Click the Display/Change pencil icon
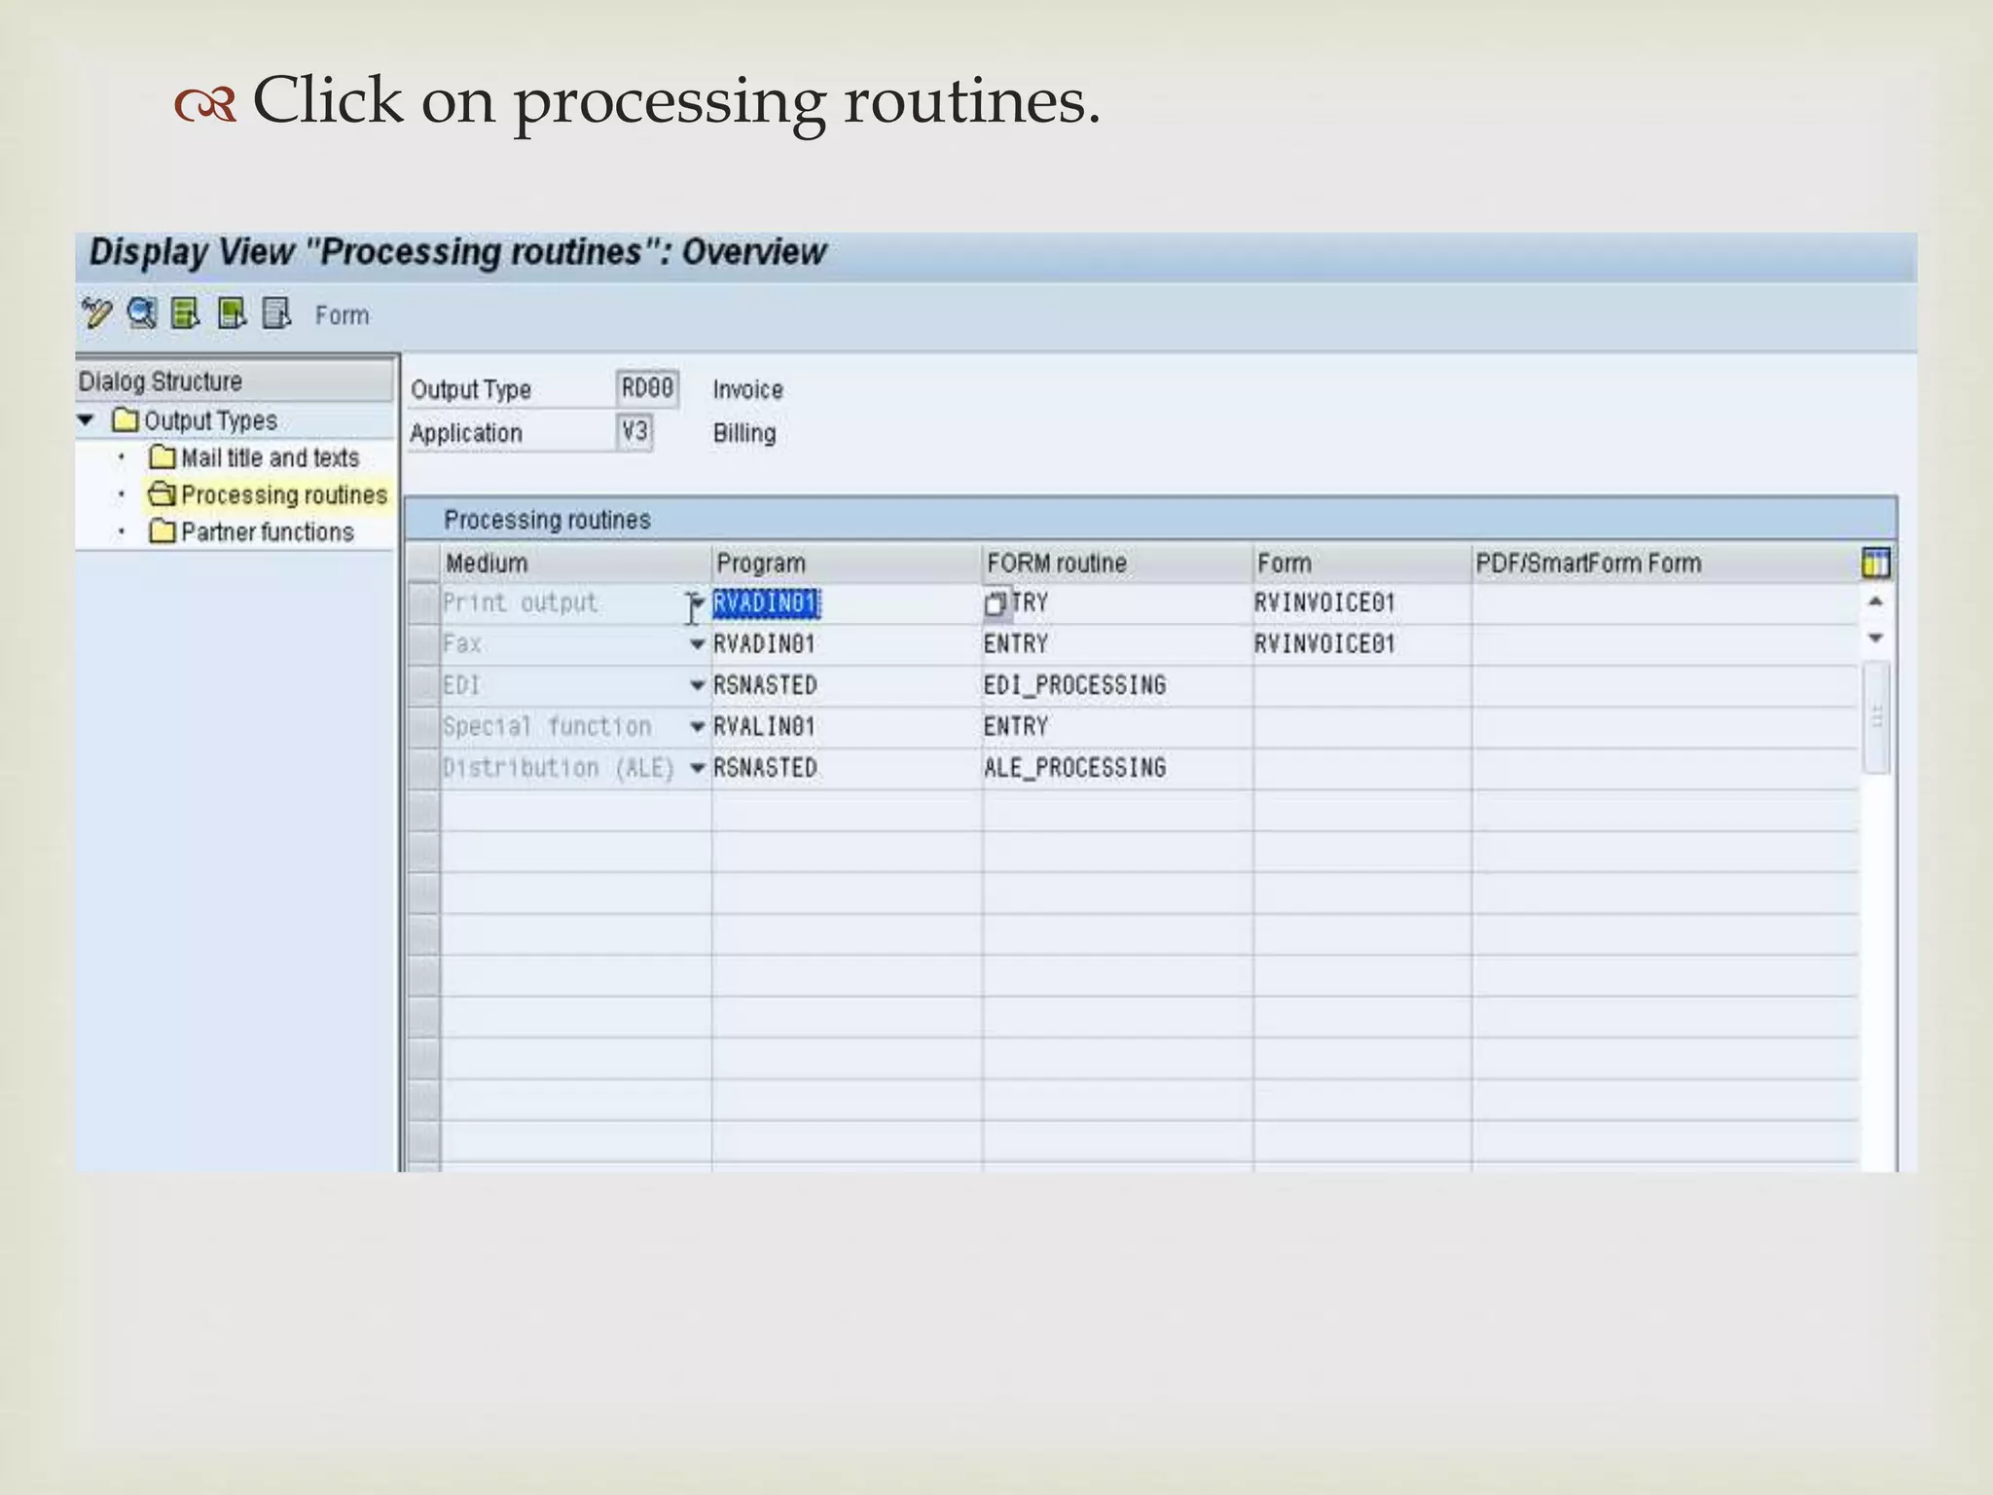This screenshot has width=1993, height=1495. (96, 314)
